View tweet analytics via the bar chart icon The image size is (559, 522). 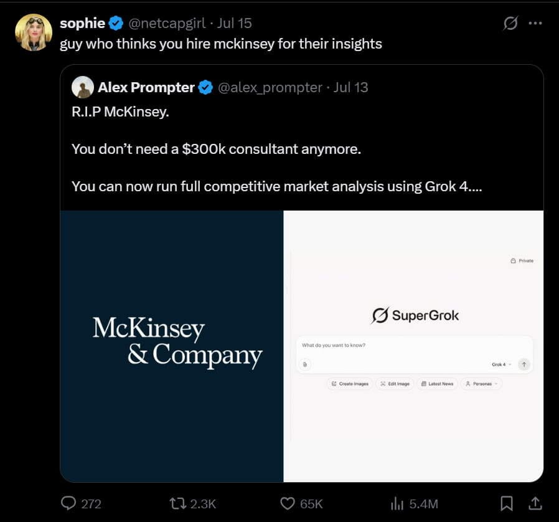pos(397,504)
